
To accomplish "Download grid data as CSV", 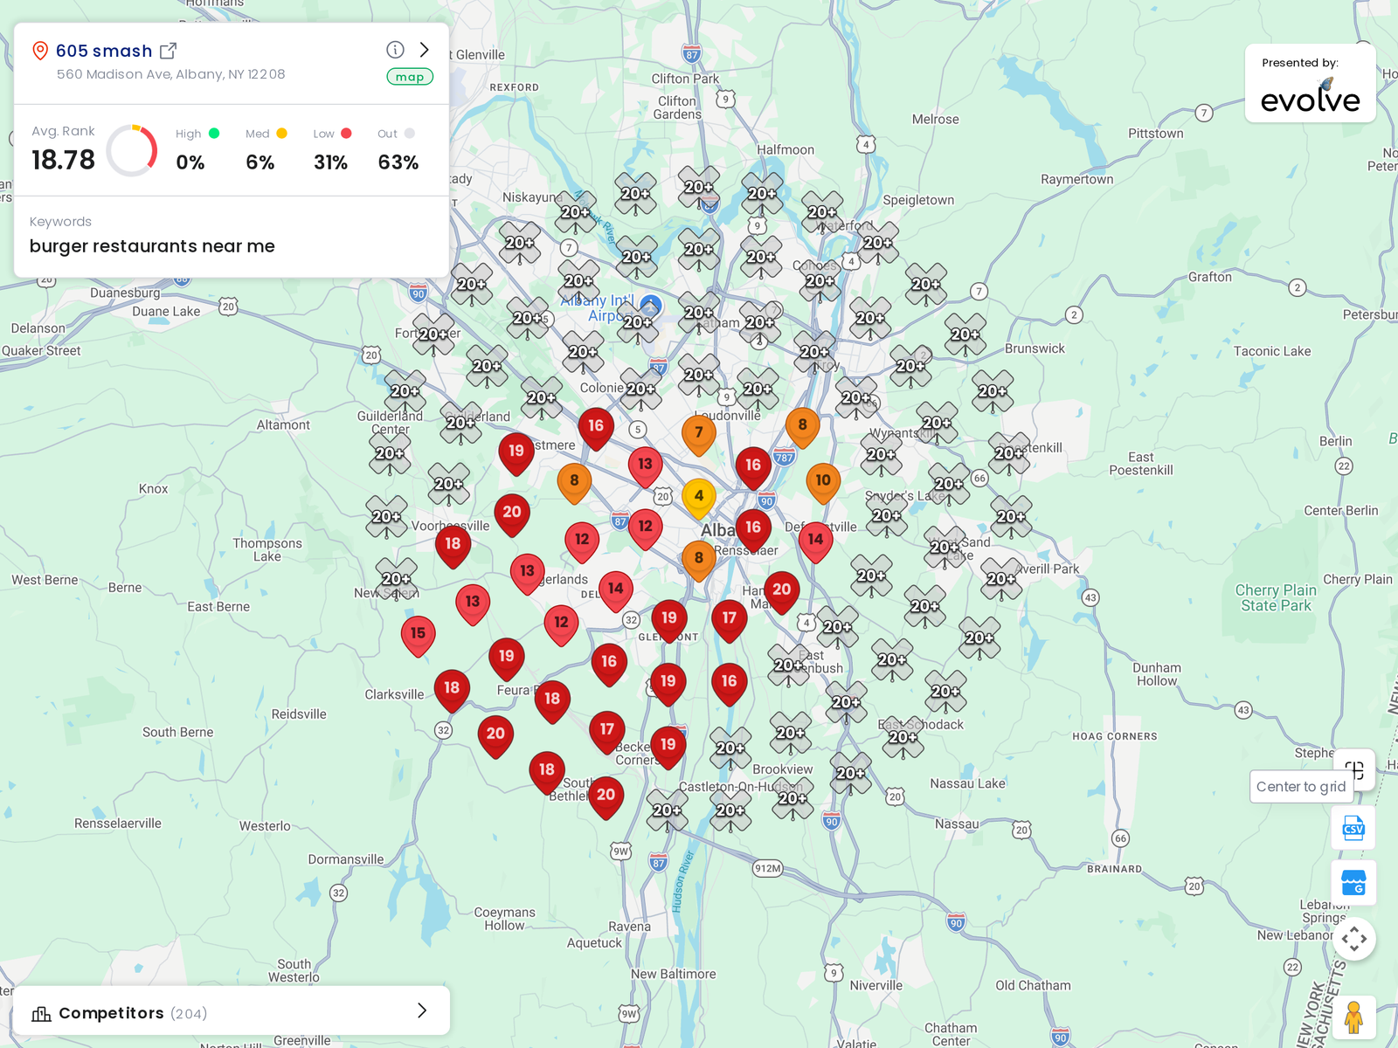I will [1353, 828].
